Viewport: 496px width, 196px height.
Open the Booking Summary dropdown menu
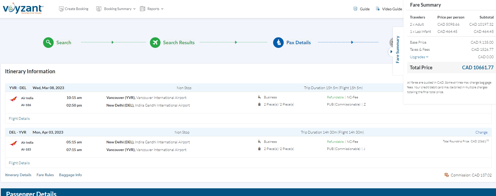pos(118,9)
